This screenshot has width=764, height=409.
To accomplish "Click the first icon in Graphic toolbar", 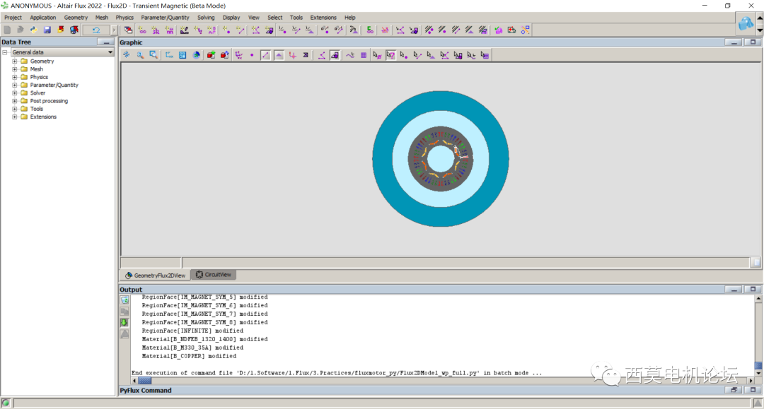I will click(127, 55).
